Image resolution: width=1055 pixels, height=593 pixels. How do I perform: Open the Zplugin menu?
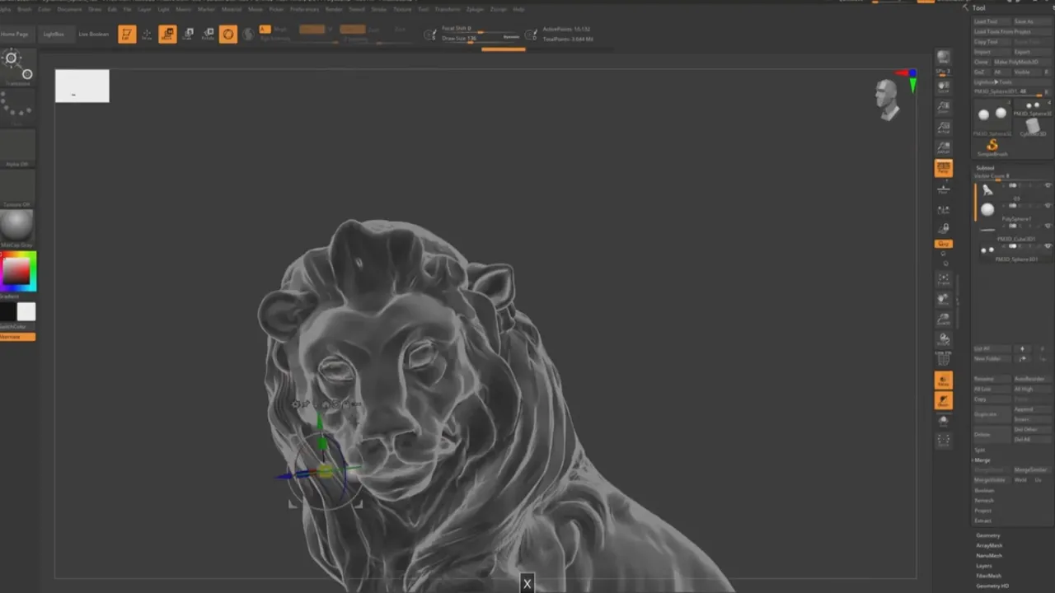point(475,9)
